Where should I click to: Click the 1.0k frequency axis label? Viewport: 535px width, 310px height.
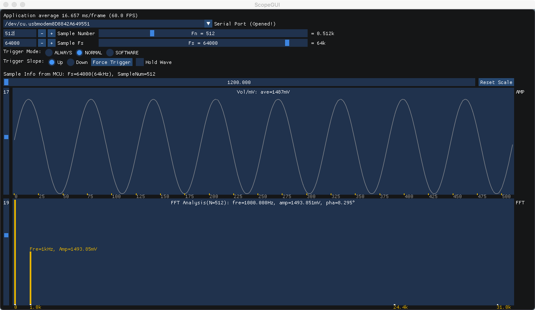pos(36,307)
